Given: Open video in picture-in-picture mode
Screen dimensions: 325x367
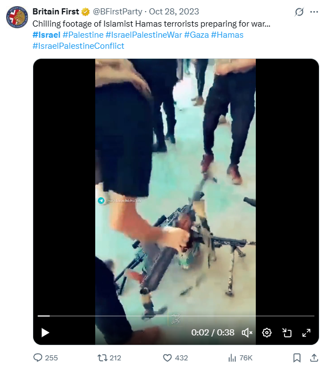Looking at the screenshot, I should (287, 333).
